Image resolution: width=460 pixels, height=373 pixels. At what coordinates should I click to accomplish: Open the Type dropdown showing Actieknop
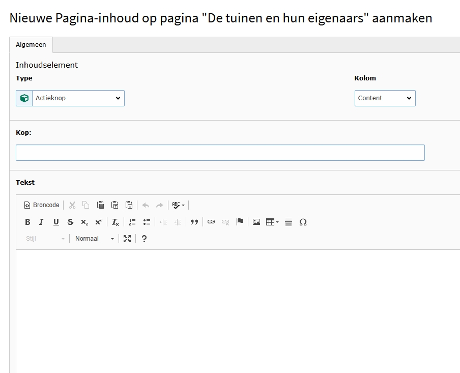(78, 98)
